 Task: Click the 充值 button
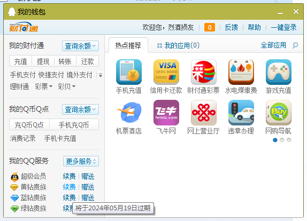[x=20, y=61]
